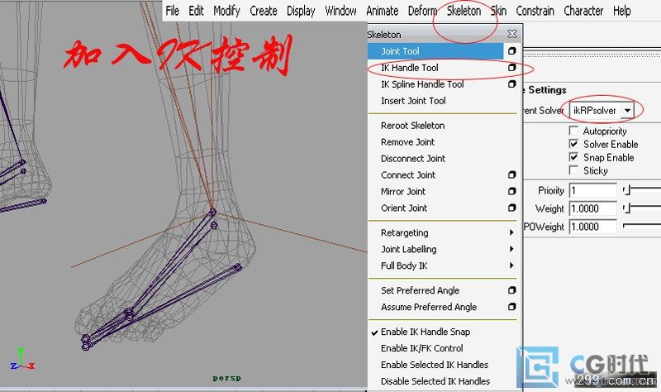This screenshot has height=392, width=661.
Task: Click the ankle joint in viewport
Action: pos(212,212)
